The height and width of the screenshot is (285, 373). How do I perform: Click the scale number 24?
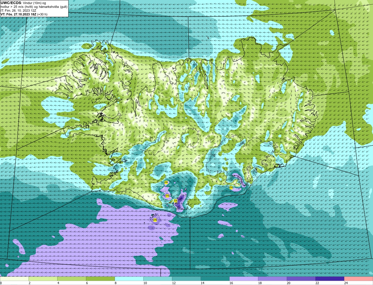[346, 283]
